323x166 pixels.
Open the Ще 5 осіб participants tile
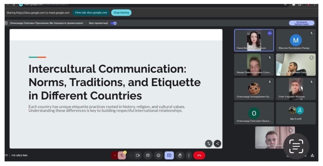coord(296,113)
